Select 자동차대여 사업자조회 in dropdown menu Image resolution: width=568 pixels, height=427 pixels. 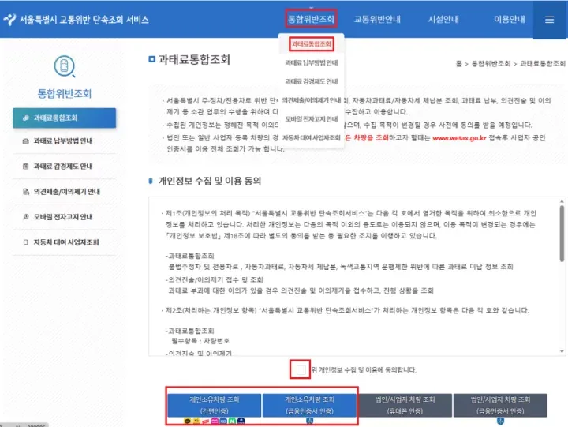tap(312, 138)
